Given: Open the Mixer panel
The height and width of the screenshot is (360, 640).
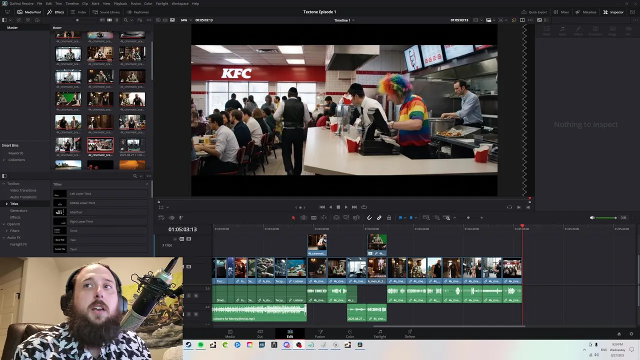Looking at the screenshot, I should pos(561,12).
